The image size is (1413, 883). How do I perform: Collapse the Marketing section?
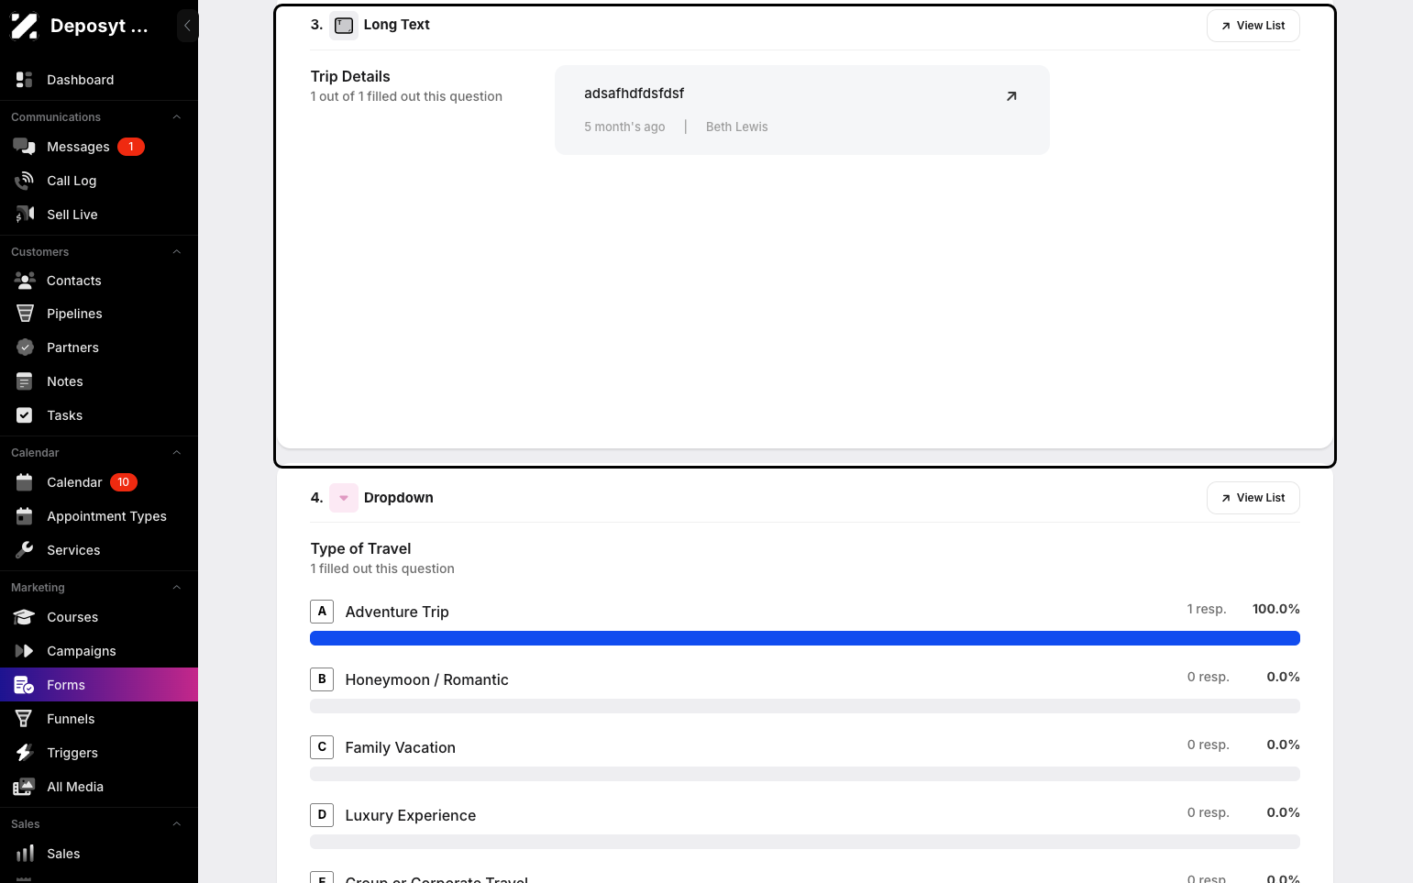[x=177, y=588]
